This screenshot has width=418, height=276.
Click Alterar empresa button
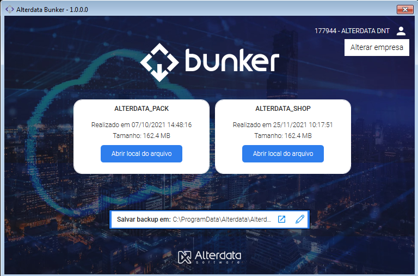click(x=377, y=48)
